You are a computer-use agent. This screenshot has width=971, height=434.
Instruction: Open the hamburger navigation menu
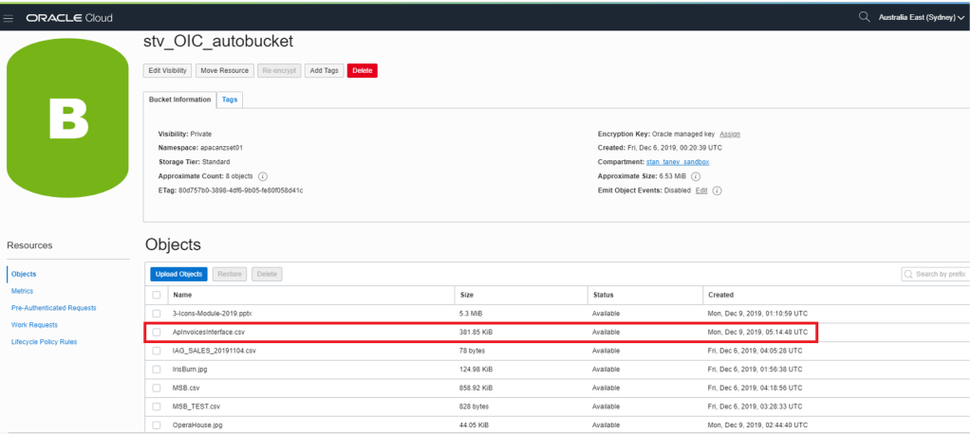click(x=9, y=17)
